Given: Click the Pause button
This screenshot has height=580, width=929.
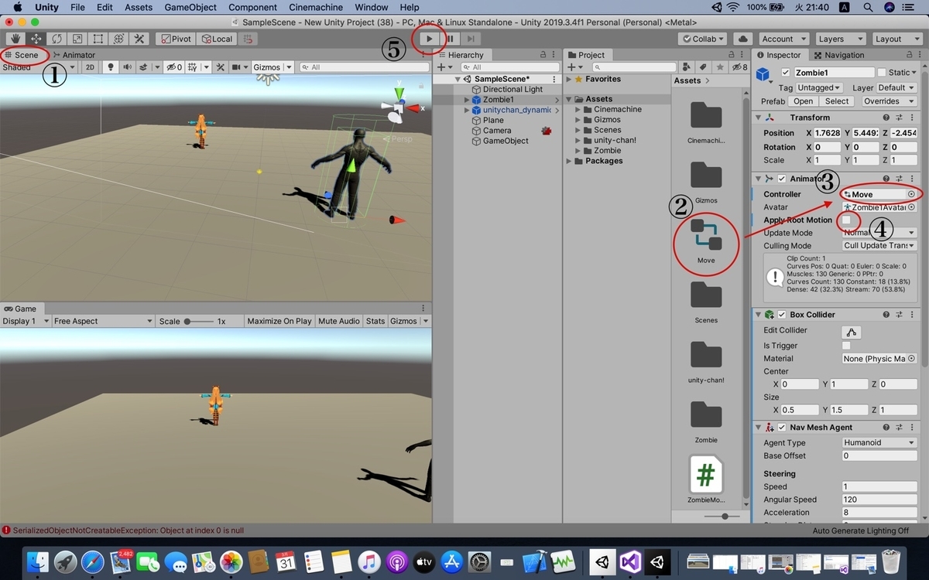Looking at the screenshot, I should pos(450,39).
